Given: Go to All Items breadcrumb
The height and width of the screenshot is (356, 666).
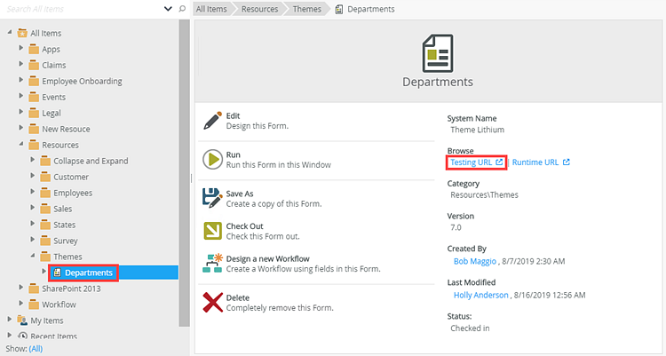Looking at the screenshot, I should pos(211,9).
